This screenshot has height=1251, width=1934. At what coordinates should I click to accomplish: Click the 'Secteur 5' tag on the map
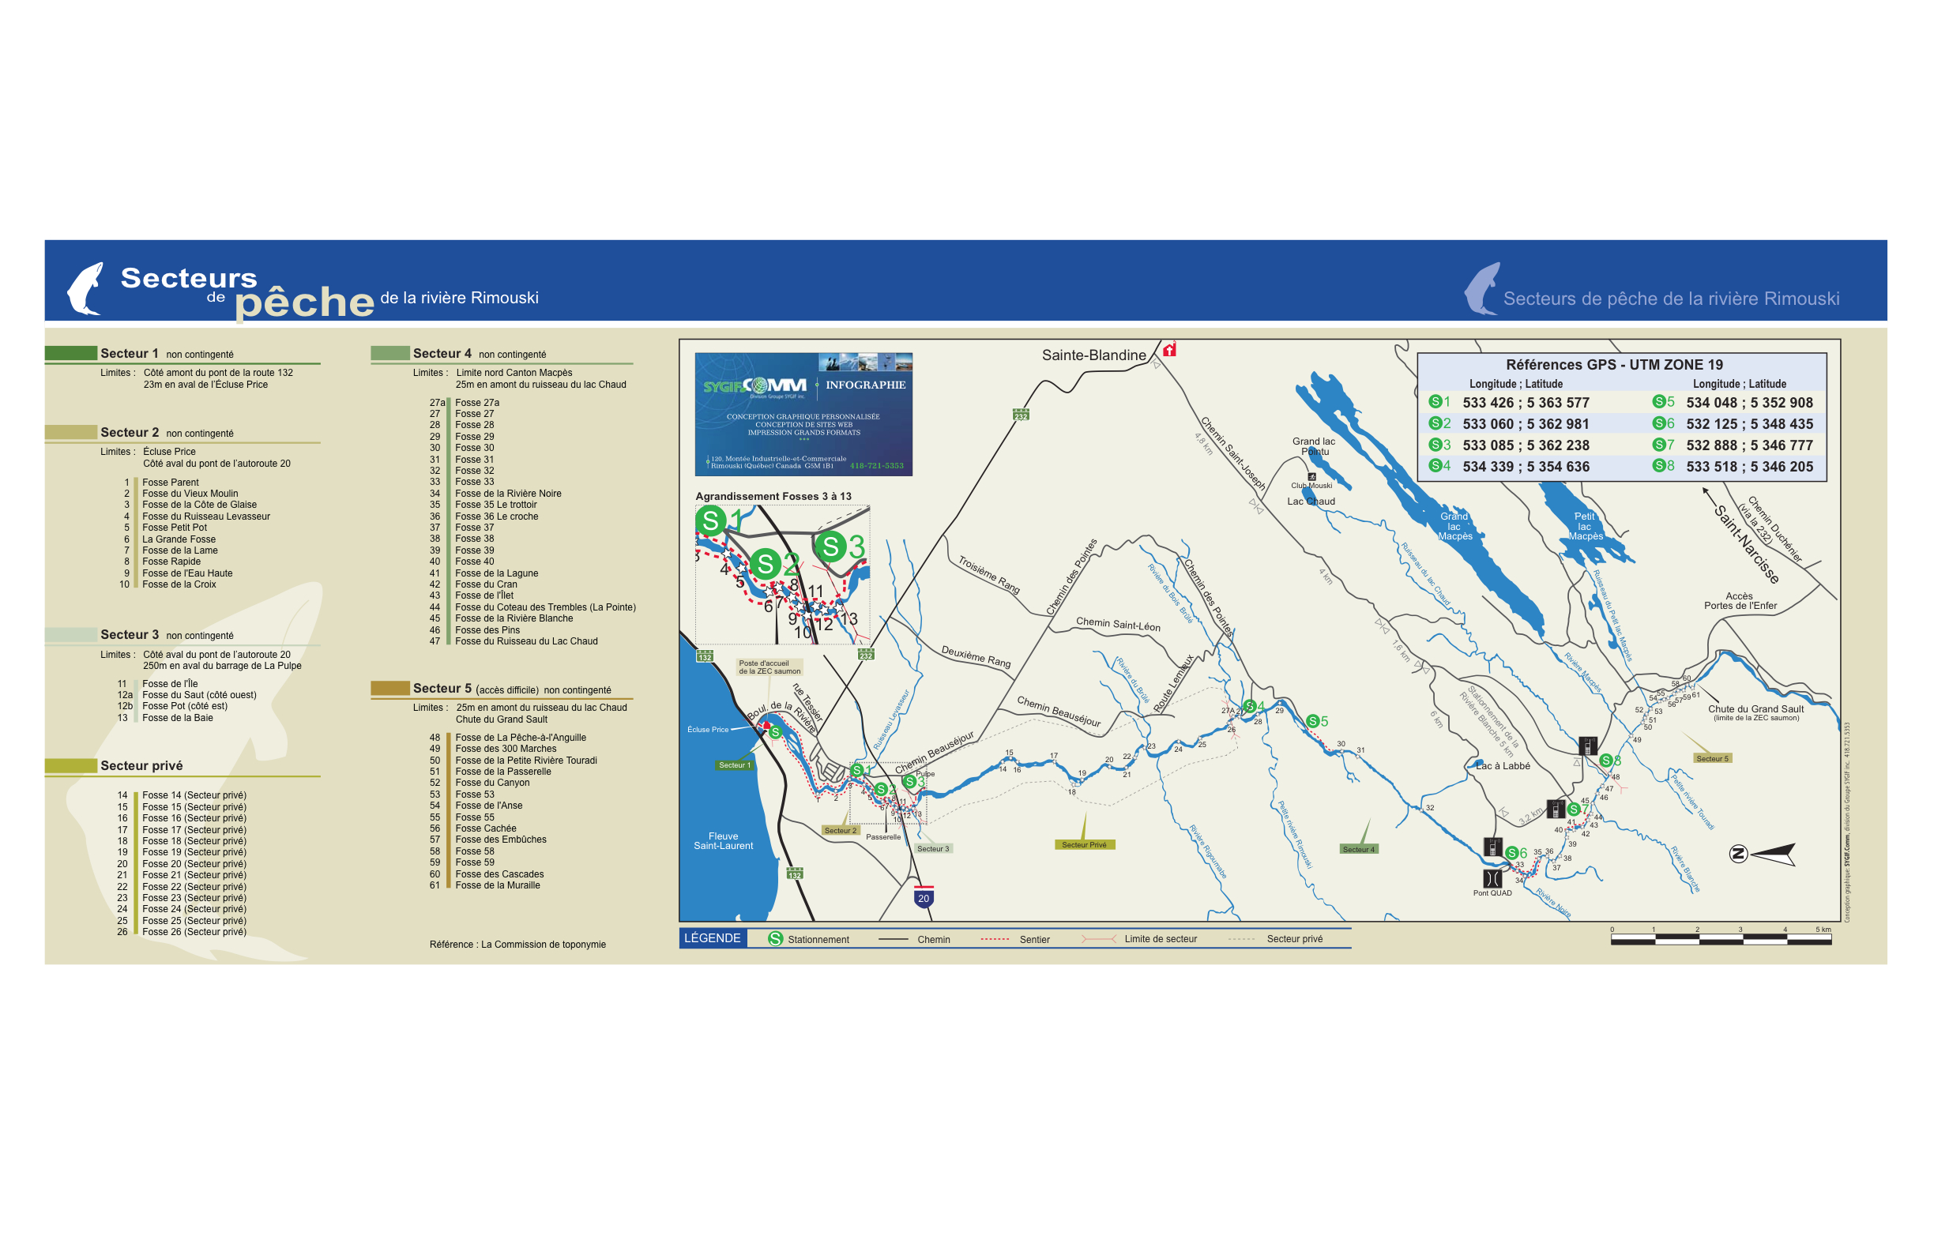pos(1712,759)
